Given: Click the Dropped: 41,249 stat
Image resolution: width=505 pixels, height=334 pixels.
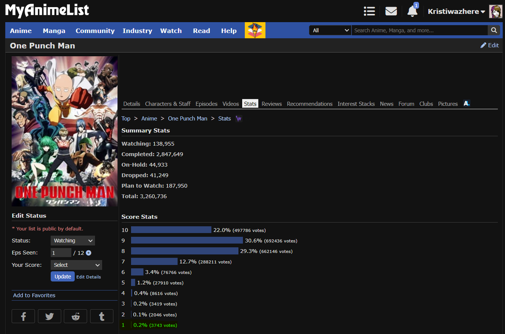Looking at the screenshot, I should click(x=145, y=175).
